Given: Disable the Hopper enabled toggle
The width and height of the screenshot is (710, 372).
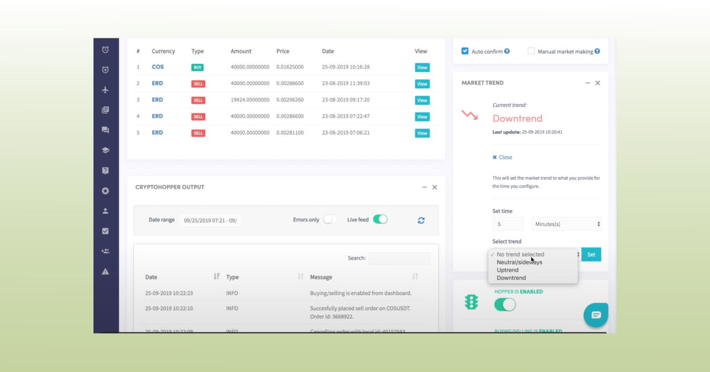Looking at the screenshot, I should [505, 304].
